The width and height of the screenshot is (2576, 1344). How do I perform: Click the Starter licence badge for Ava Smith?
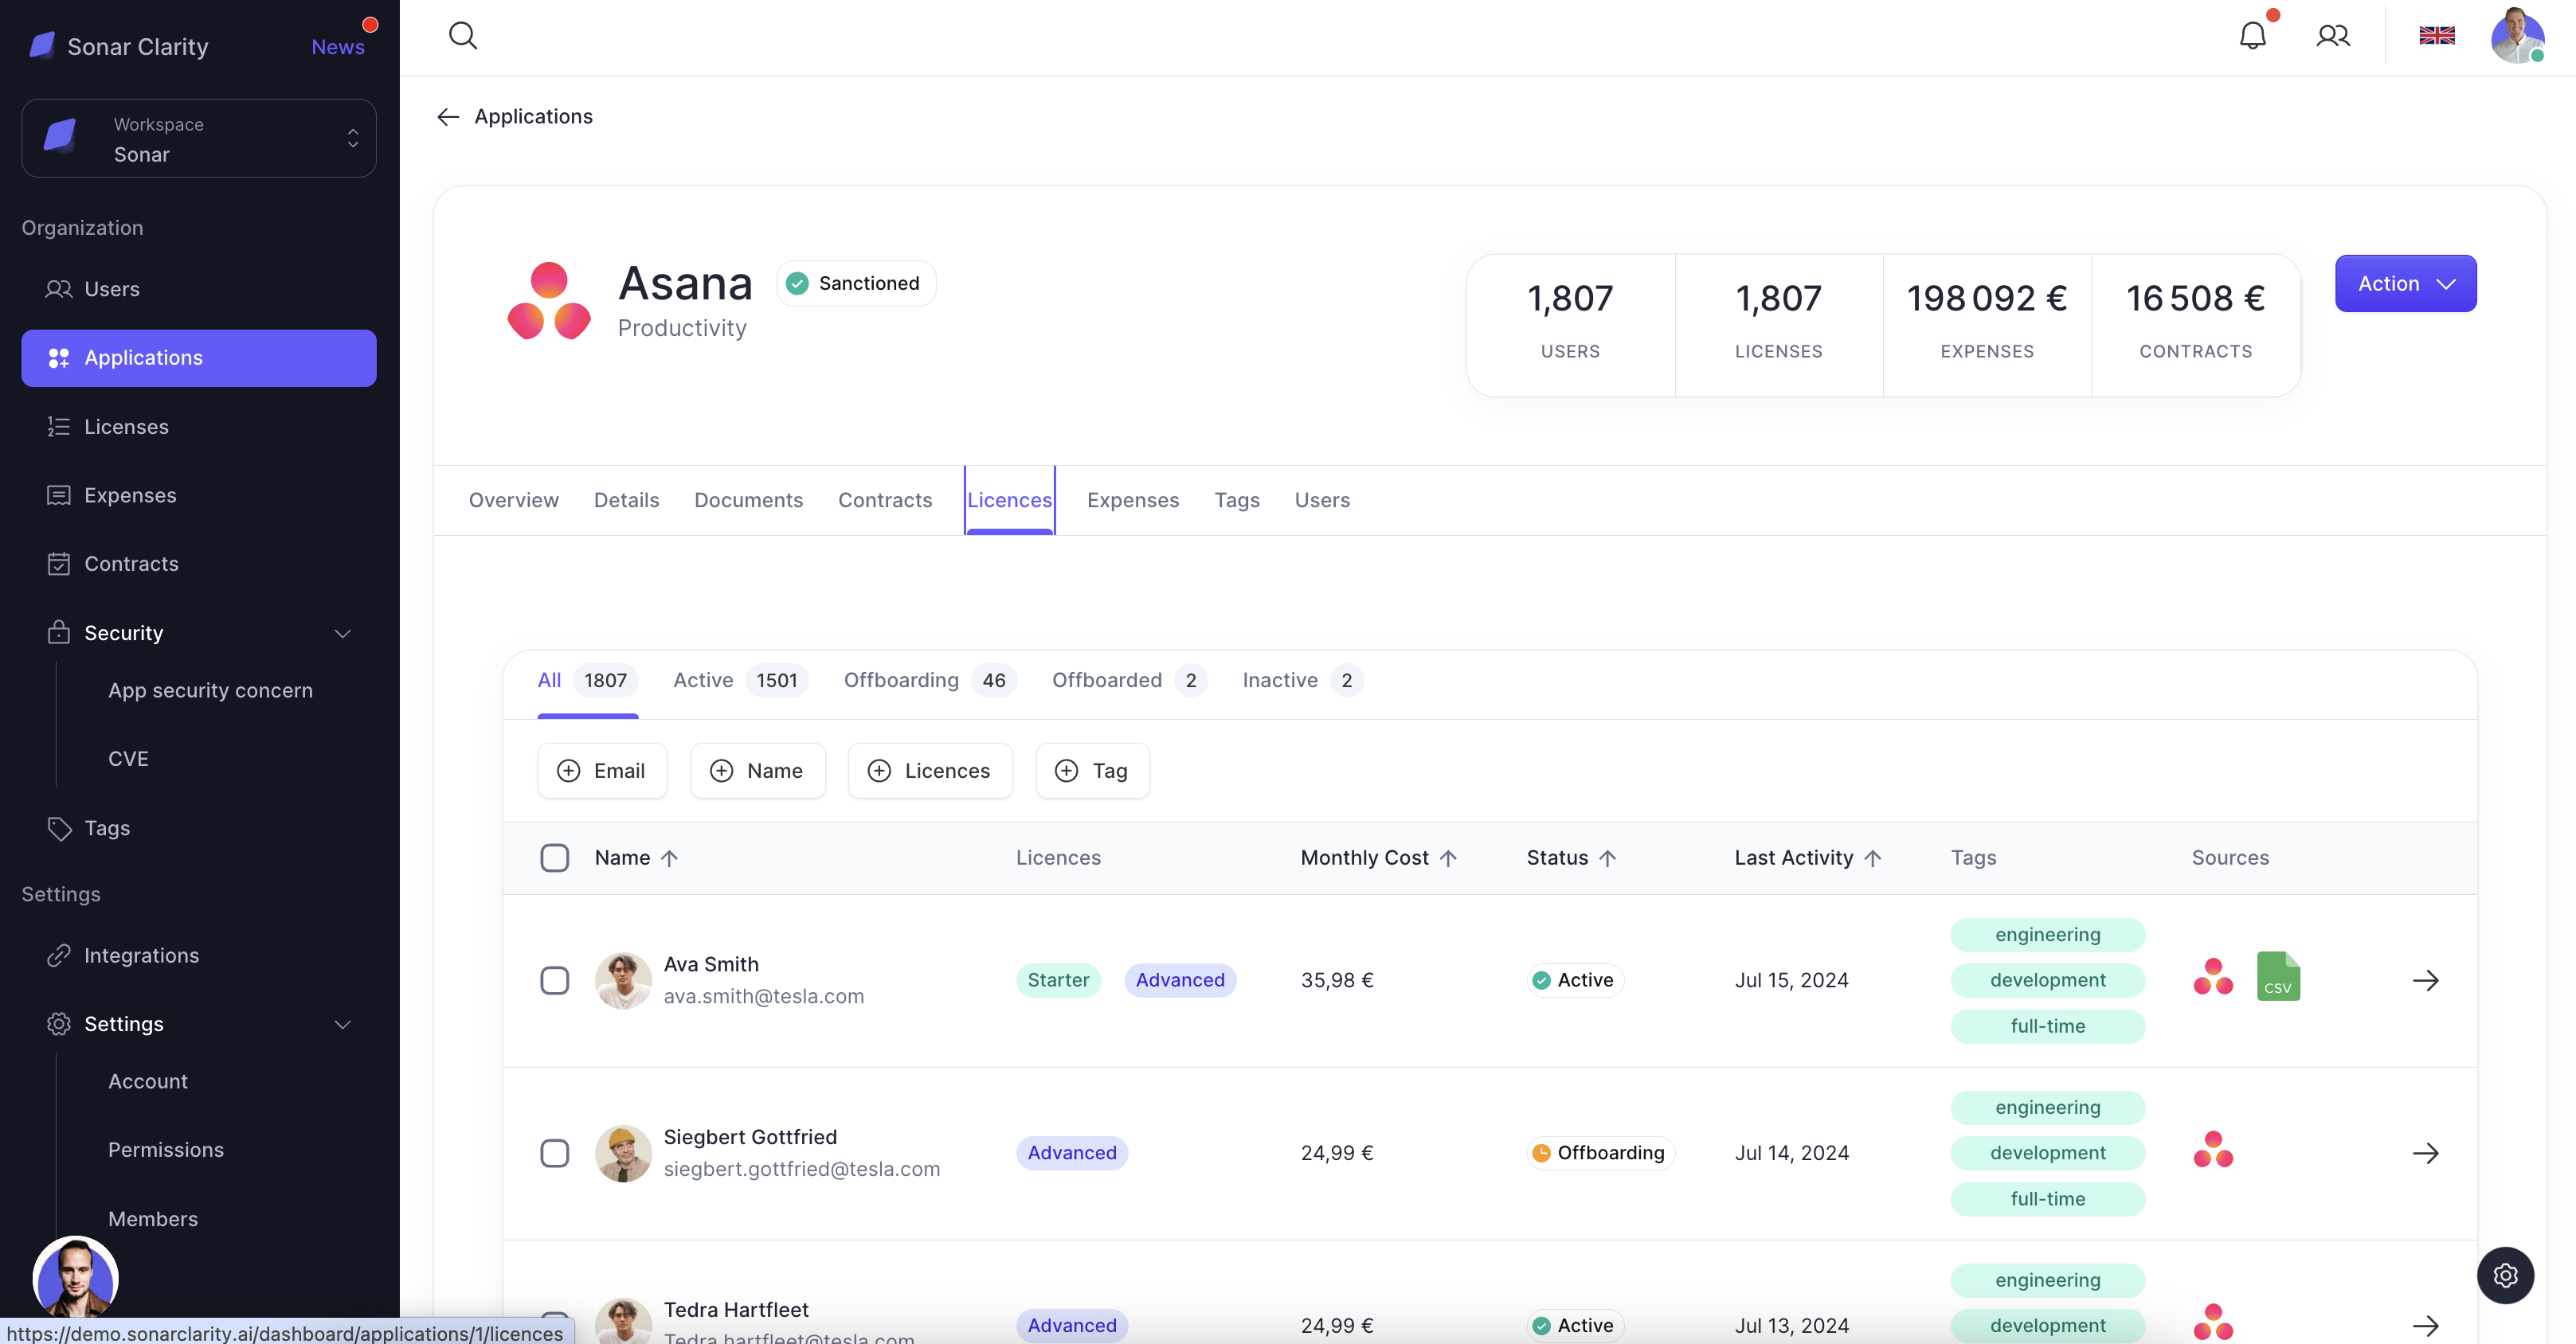[1058, 981]
